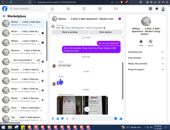The image size is (170, 130).
Task: Open Brave Rewards triangle icon
Action: (126, 2)
